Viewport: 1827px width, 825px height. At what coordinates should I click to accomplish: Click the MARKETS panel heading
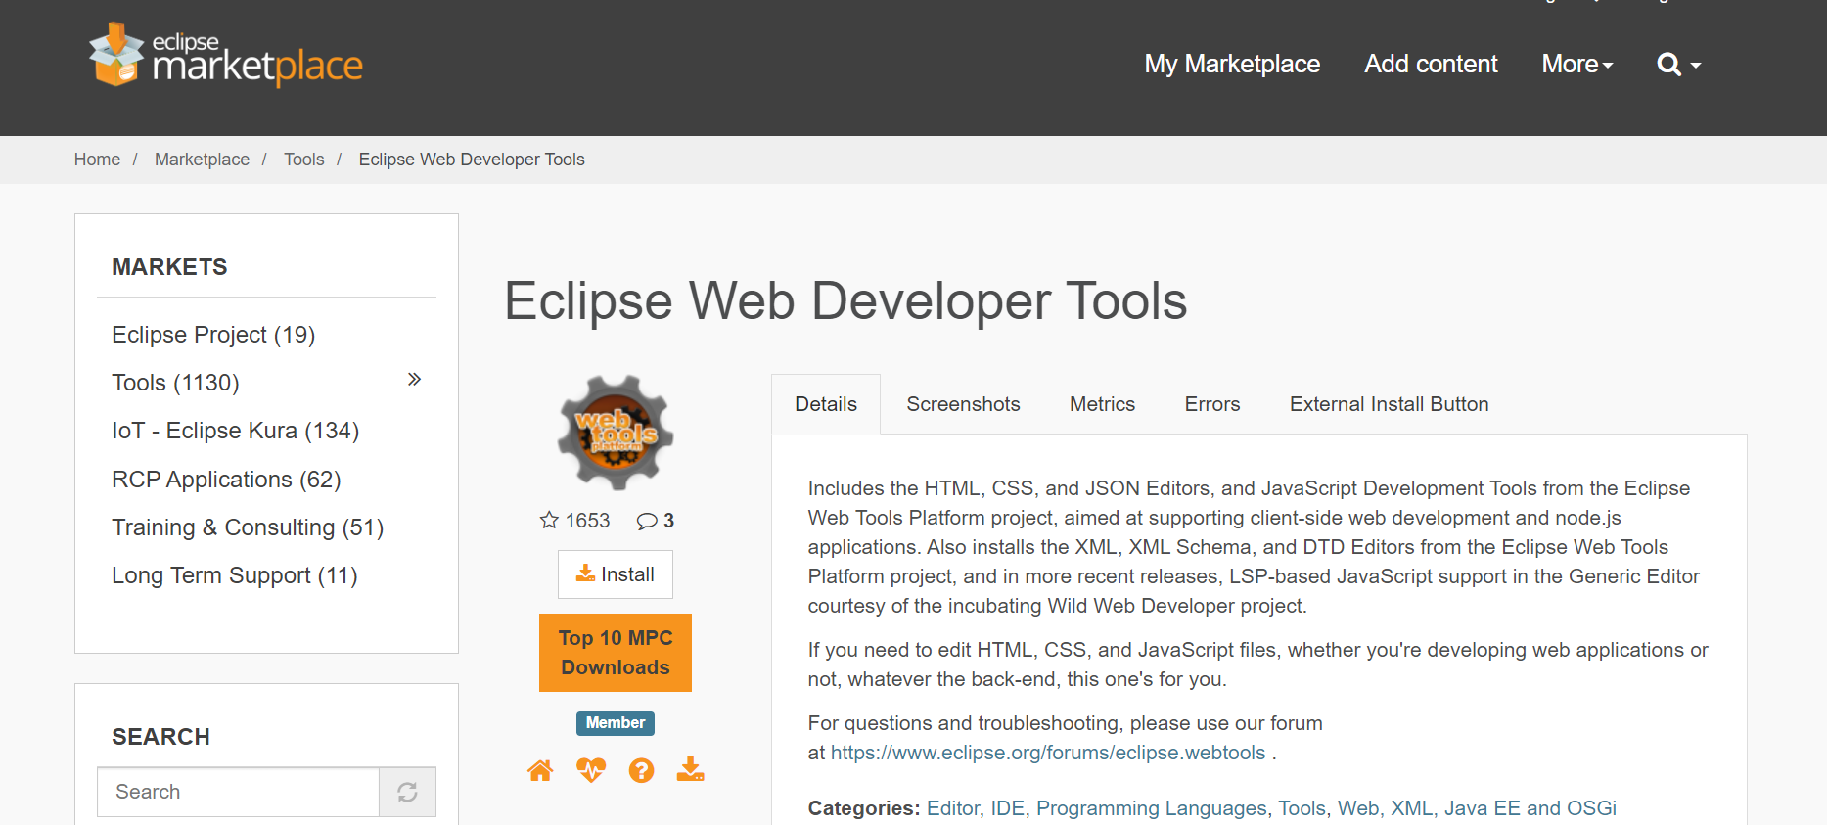tap(169, 267)
